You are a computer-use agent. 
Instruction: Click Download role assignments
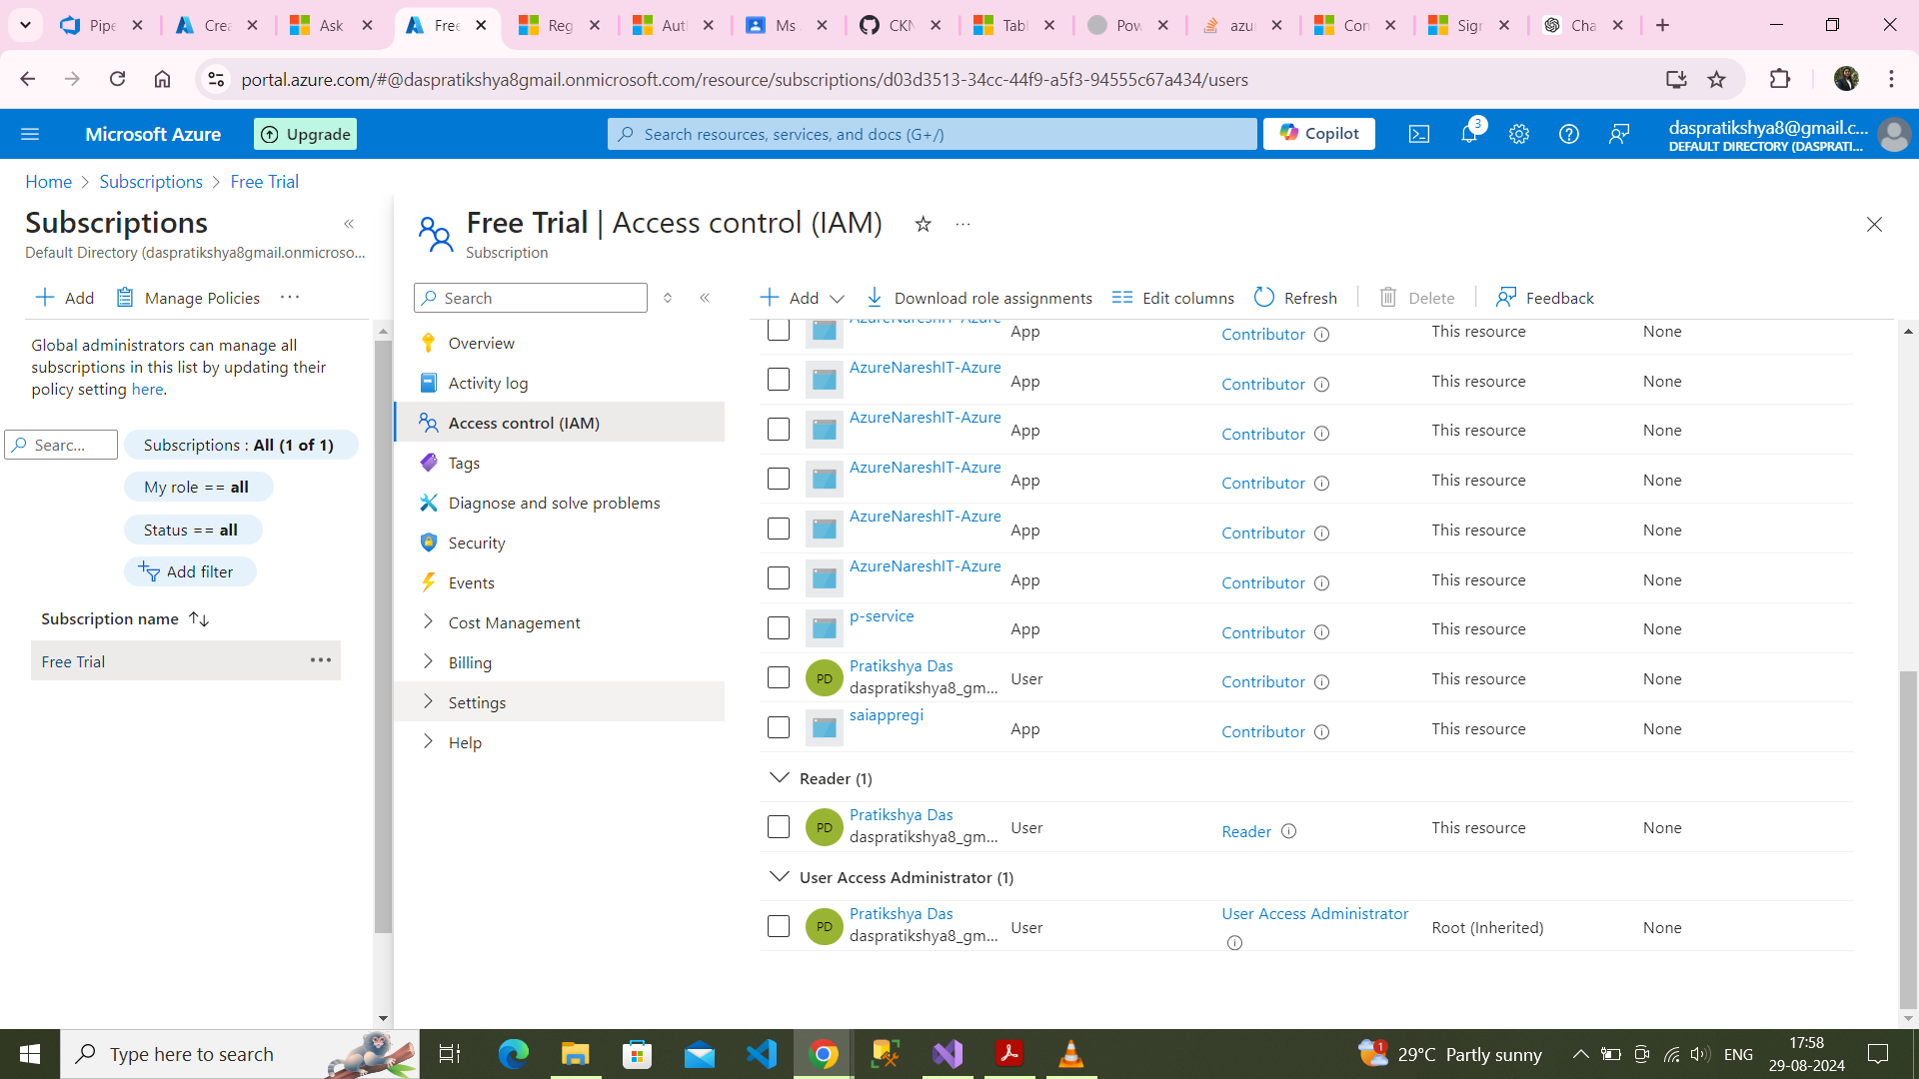[x=978, y=298]
